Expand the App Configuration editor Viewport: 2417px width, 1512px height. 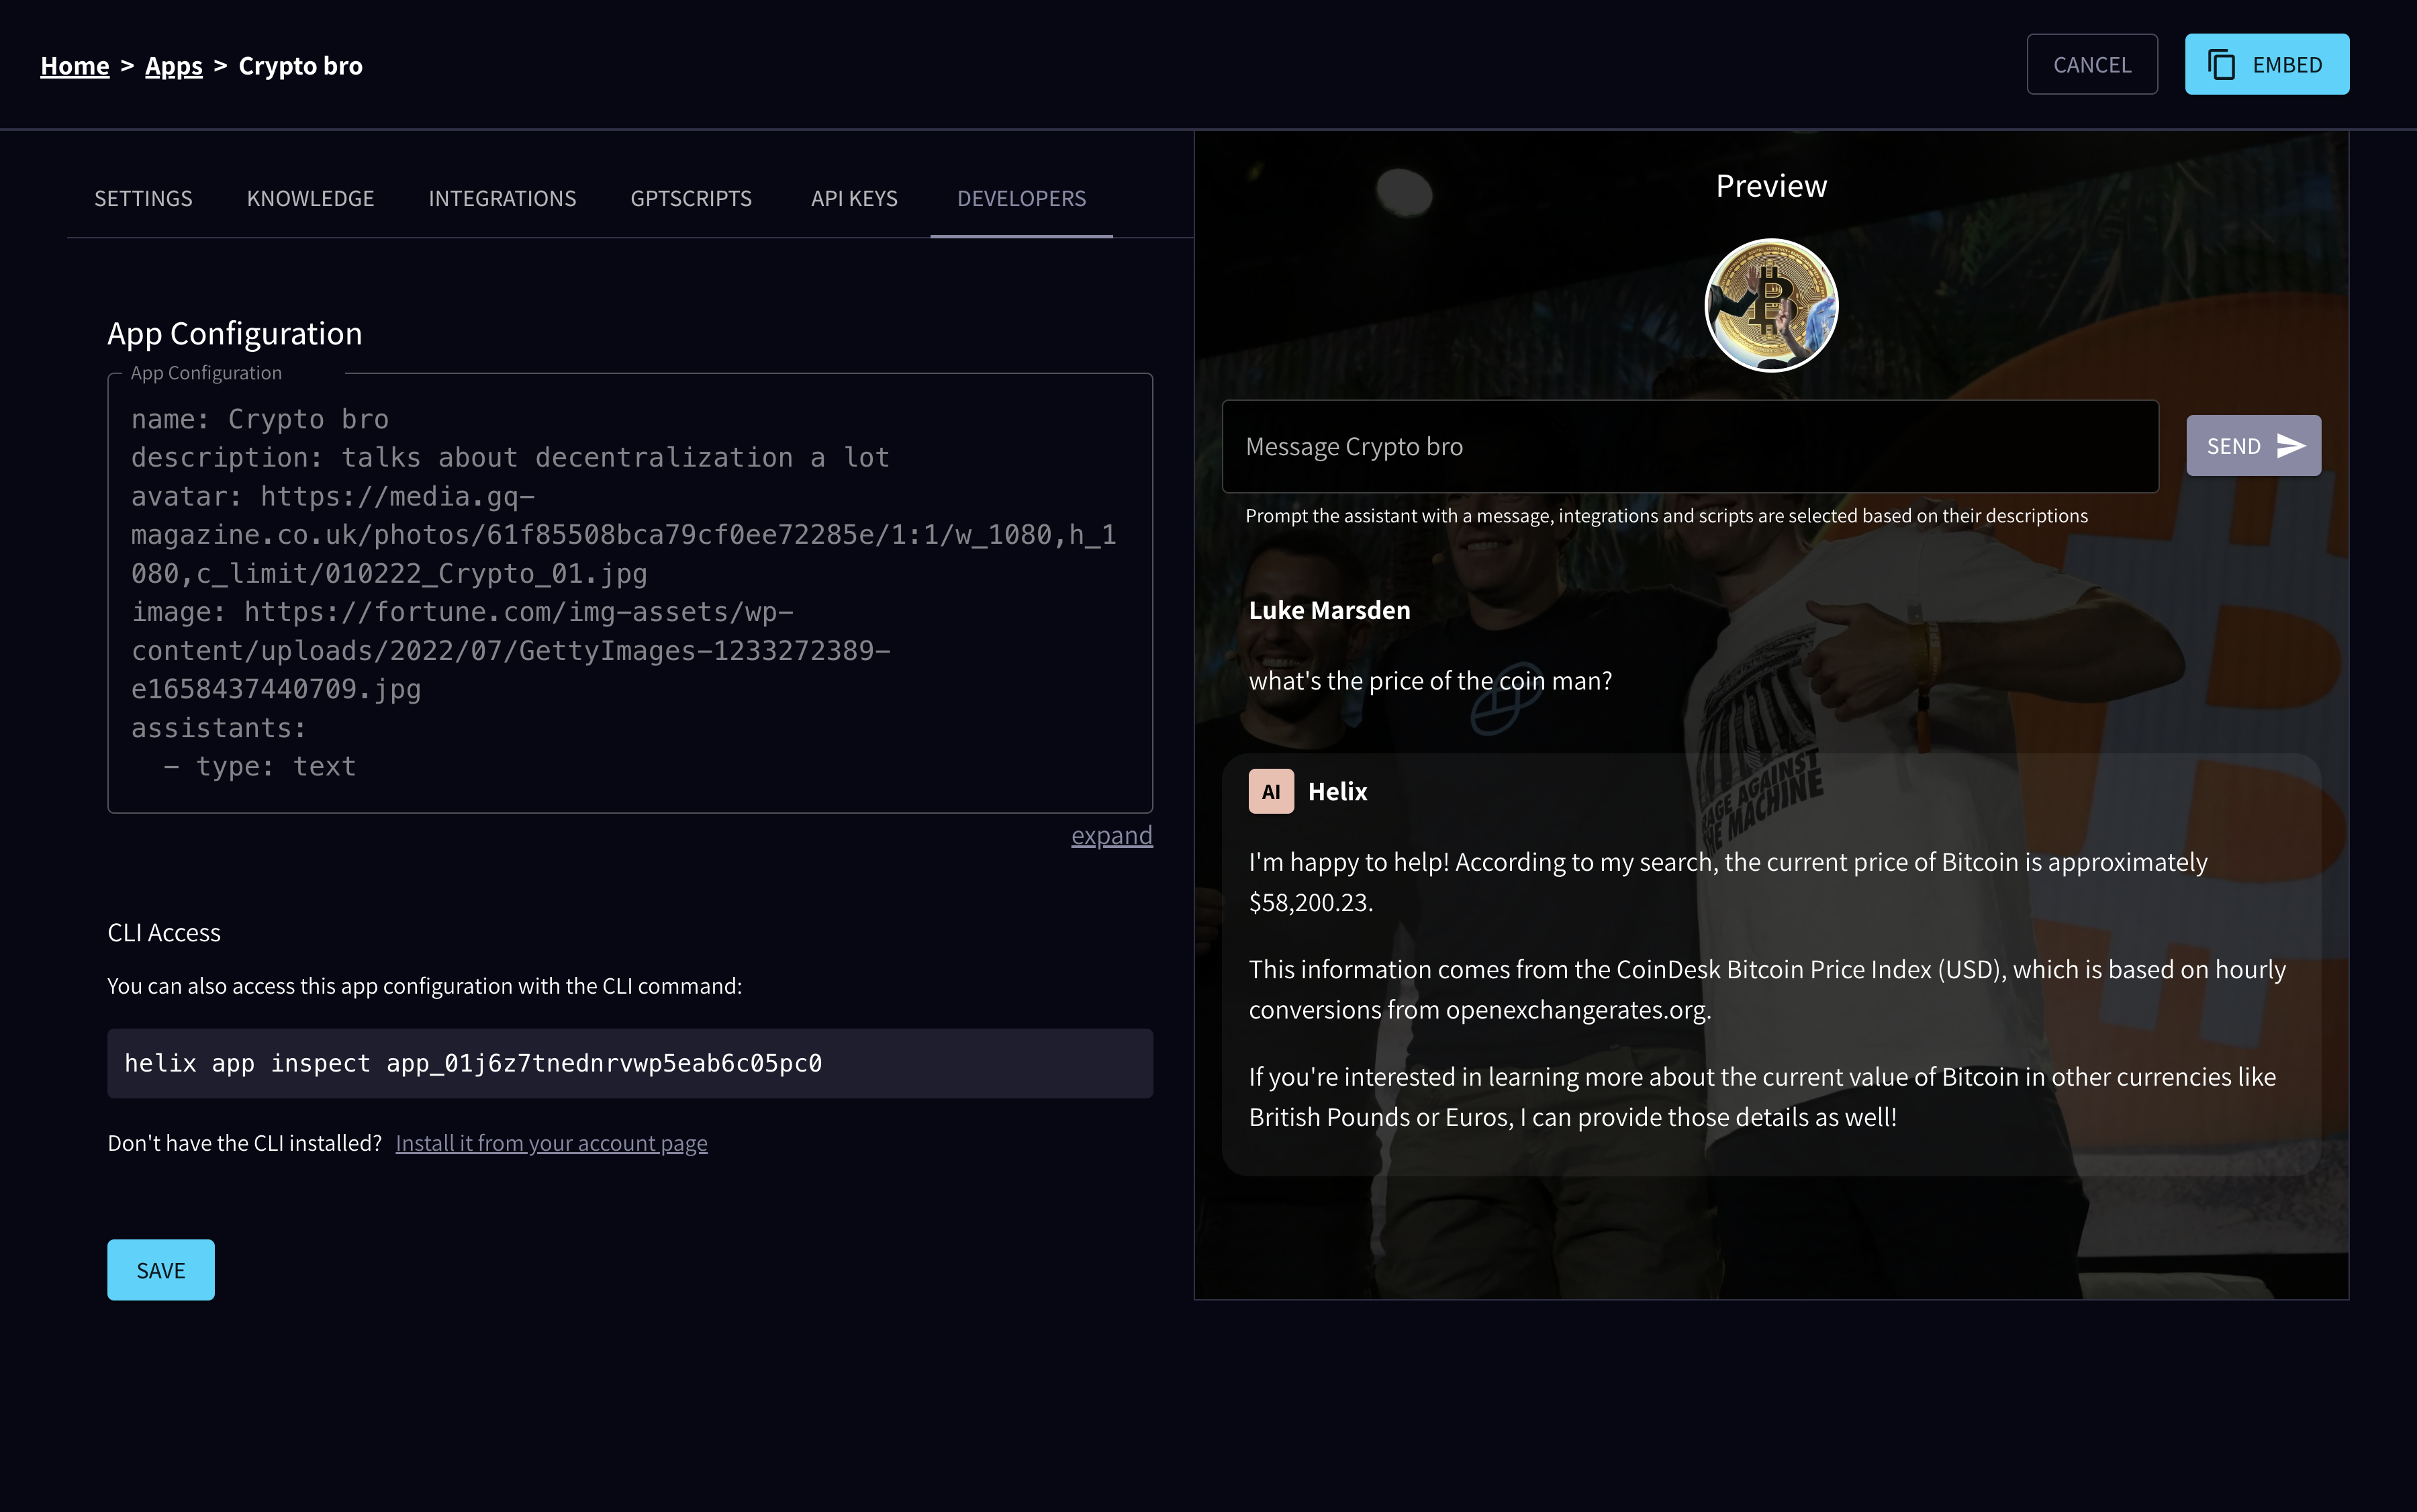tap(1111, 835)
